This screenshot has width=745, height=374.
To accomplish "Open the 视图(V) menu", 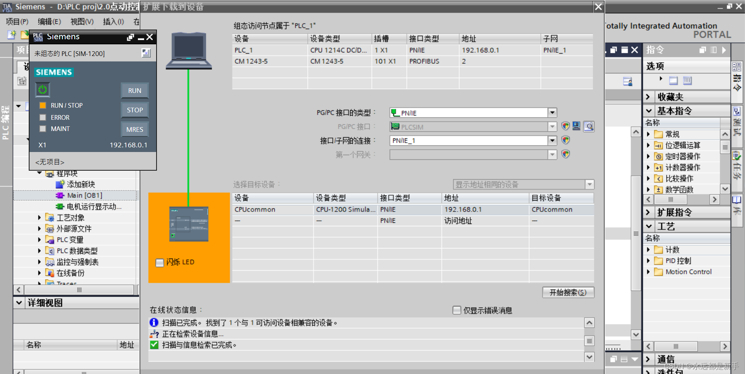I will pyautogui.click(x=82, y=22).
